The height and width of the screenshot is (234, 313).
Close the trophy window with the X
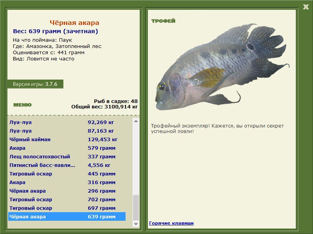tap(306, 7)
